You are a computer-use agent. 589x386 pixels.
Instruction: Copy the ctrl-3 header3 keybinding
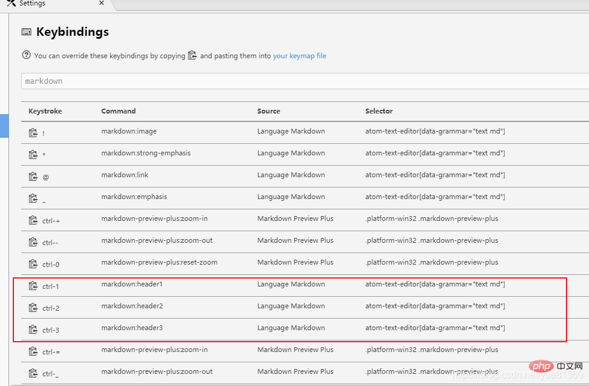coord(33,330)
